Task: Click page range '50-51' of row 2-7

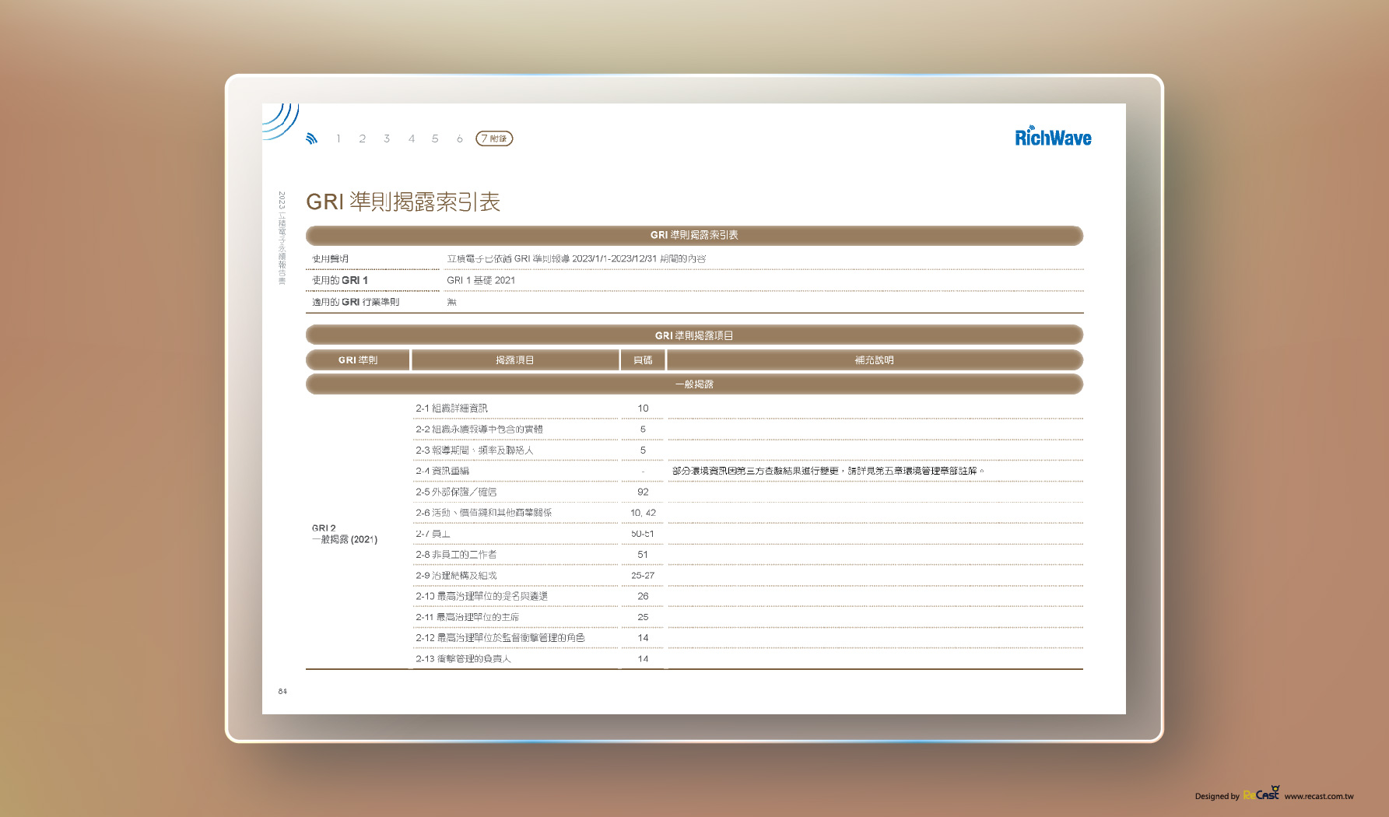Action: (x=643, y=534)
